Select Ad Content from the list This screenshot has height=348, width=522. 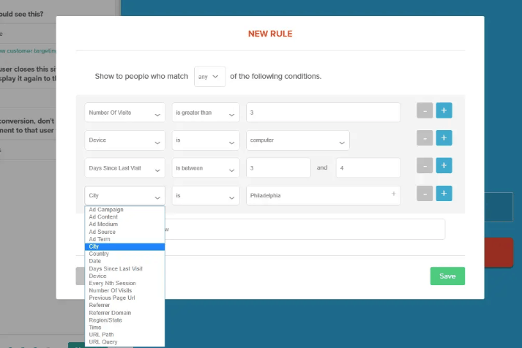[x=124, y=216]
